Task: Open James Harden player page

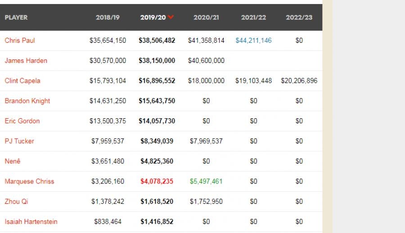Action: click(26, 61)
